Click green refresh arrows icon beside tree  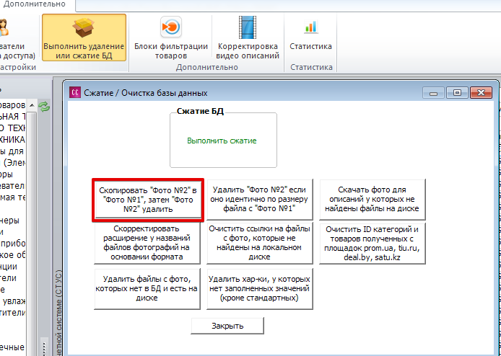[44, 107]
